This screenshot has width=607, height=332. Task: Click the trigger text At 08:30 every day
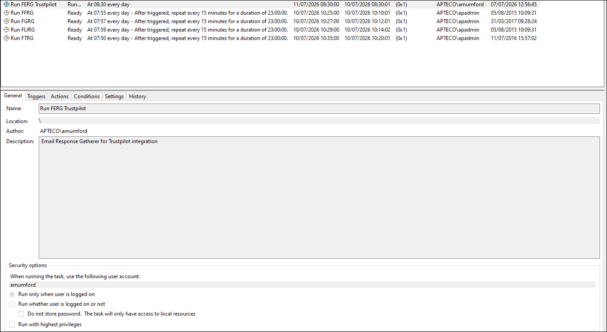[x=108, y=4]
